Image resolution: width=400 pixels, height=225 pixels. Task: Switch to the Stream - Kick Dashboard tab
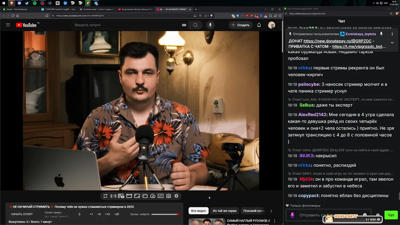point(20,9)
